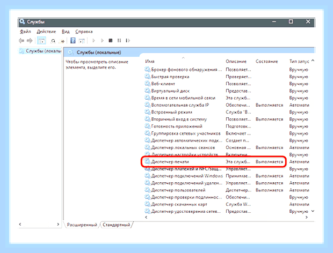This screenshot has width=333, height=253.
Task: Click the Автомати startup type of Диспетчер скачанных карт
Action: (299, 204)
